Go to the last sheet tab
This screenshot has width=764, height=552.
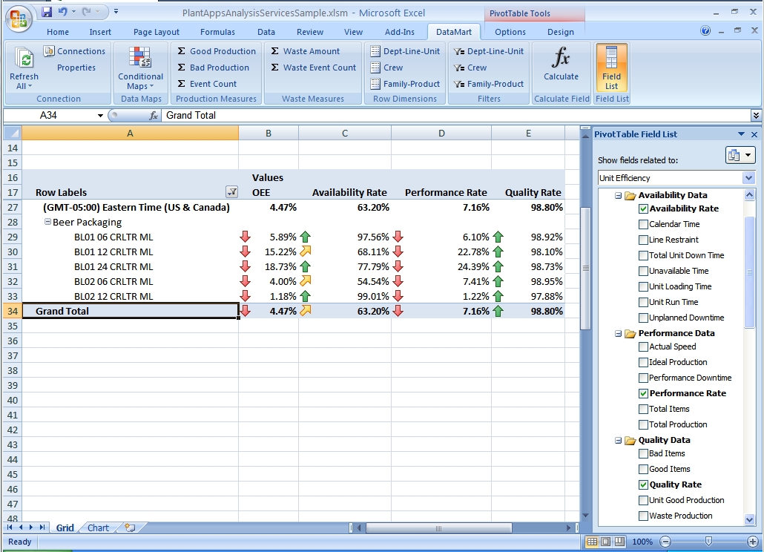click(42, 528)
